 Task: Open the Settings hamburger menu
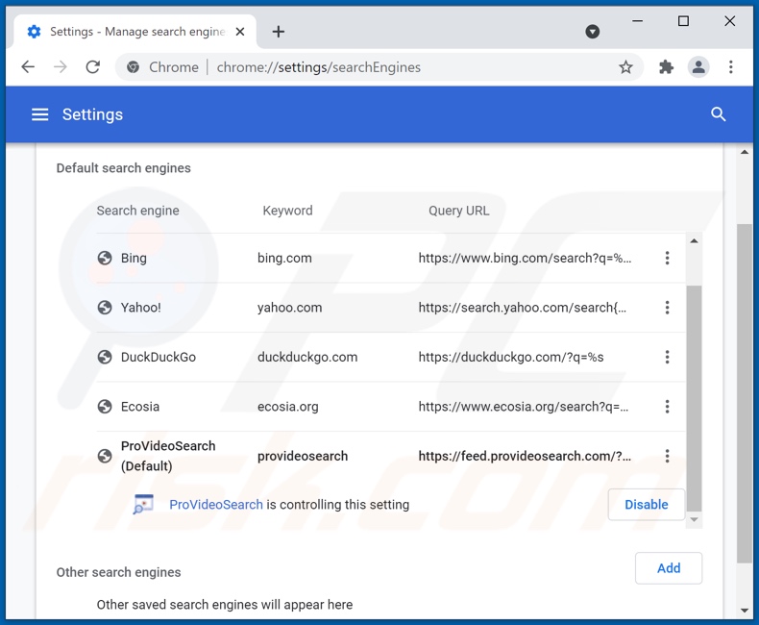(39, 114)
